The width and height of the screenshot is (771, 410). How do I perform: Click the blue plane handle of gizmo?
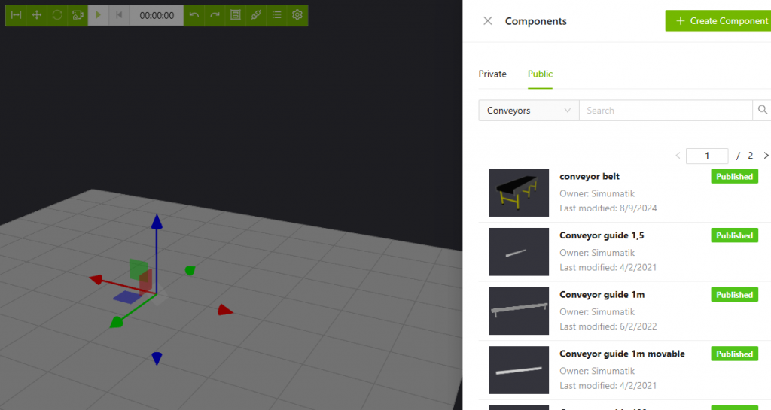(x=128, y=297)
